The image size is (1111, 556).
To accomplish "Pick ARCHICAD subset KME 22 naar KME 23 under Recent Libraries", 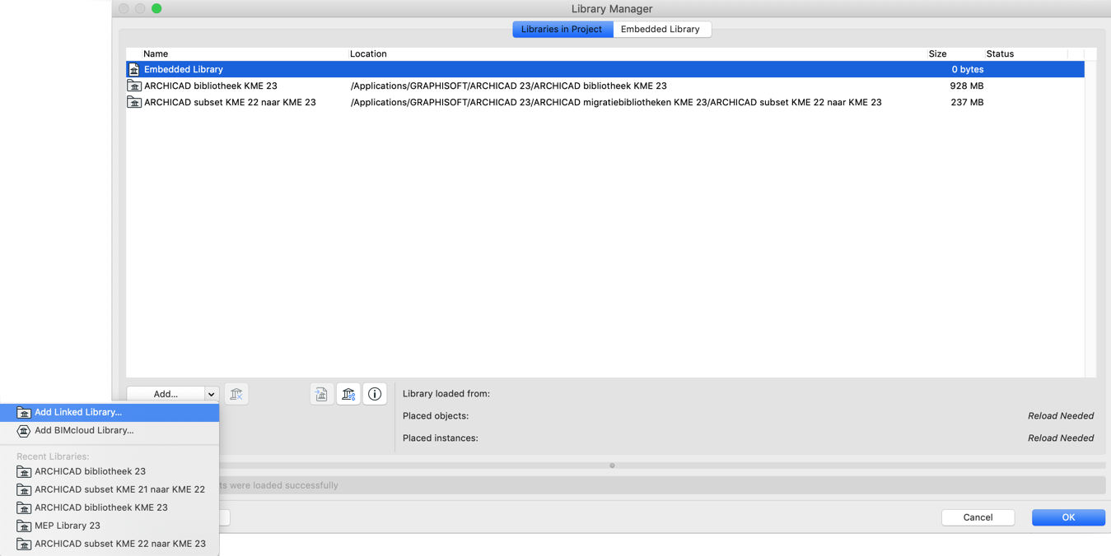I will pyautogui.click(x=110, y=544).
